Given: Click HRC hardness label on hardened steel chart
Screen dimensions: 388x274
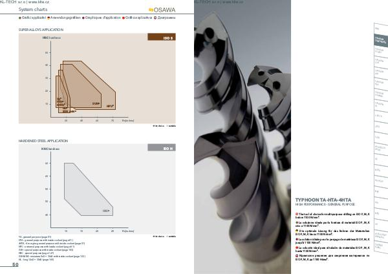Looking at the screenshot, I should (50, 149).
